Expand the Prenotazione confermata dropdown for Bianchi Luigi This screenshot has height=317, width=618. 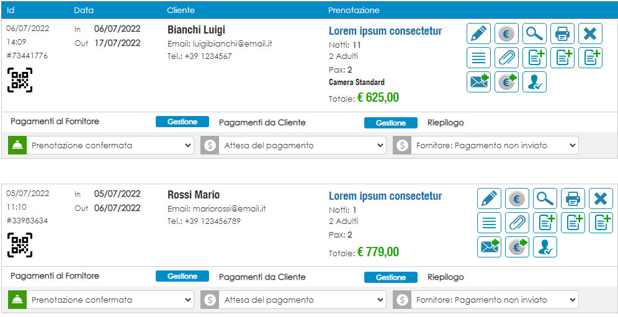(101, 145)
